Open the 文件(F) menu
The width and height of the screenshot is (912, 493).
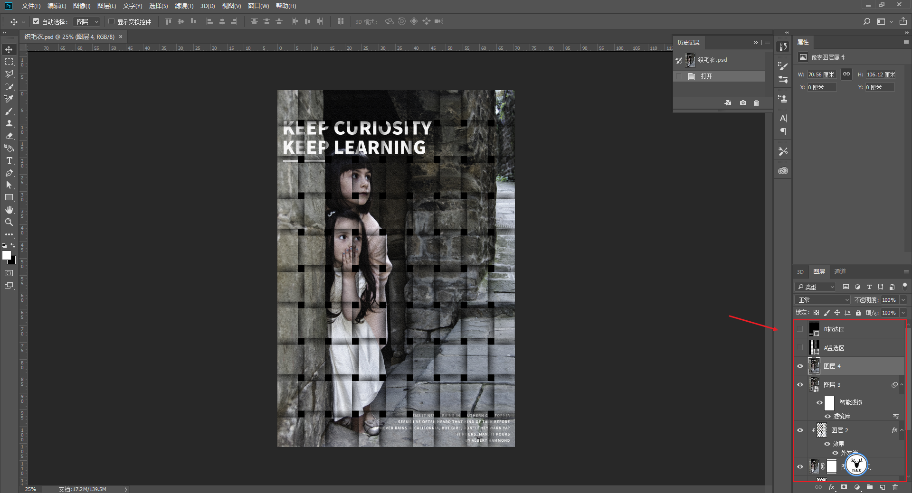[31, 6]
